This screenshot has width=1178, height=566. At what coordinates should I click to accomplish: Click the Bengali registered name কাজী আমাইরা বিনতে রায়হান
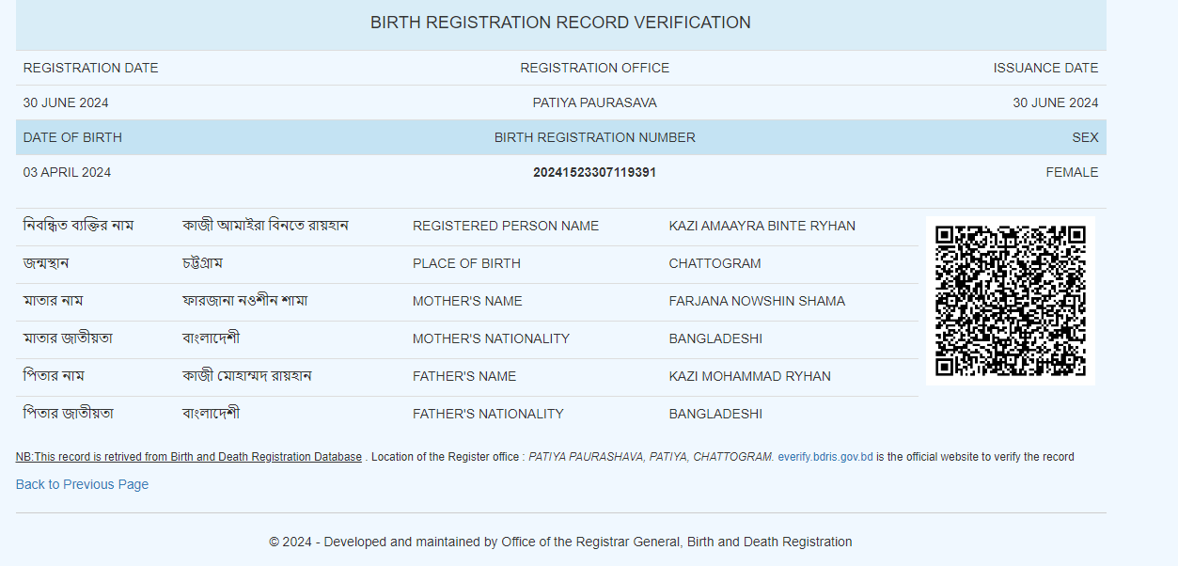(265, 226)
